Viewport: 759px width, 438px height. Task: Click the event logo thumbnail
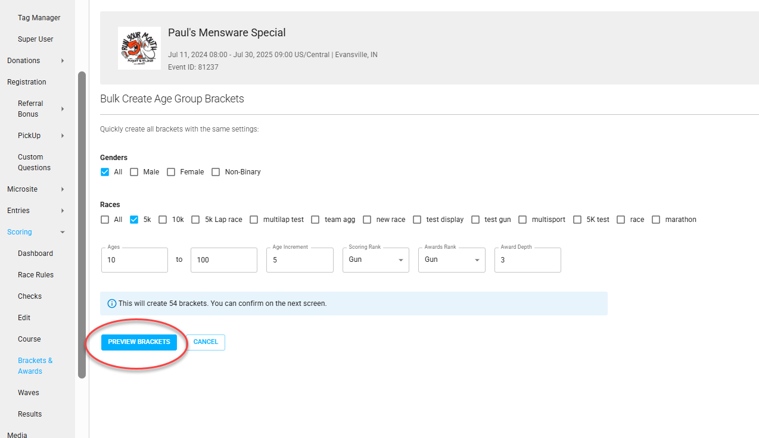click(x=139, y=48)
